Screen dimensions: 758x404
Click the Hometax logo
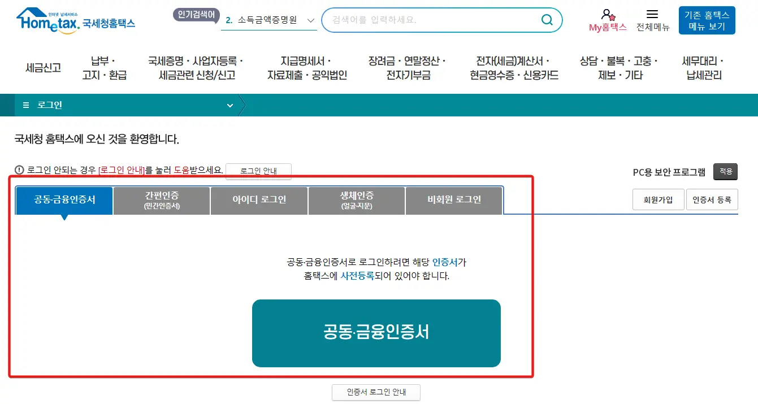tap(76, 19)
